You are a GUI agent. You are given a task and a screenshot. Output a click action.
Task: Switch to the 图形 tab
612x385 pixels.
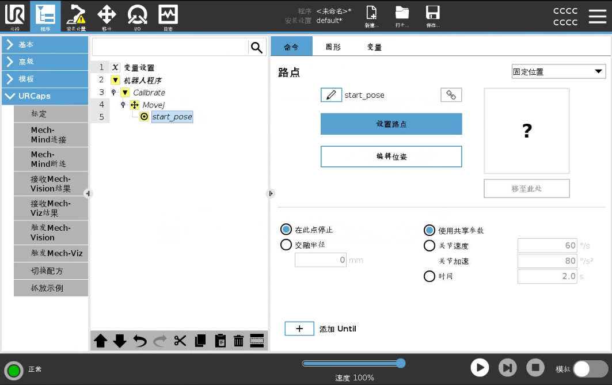pyautogui.click(x=332, y=47)
